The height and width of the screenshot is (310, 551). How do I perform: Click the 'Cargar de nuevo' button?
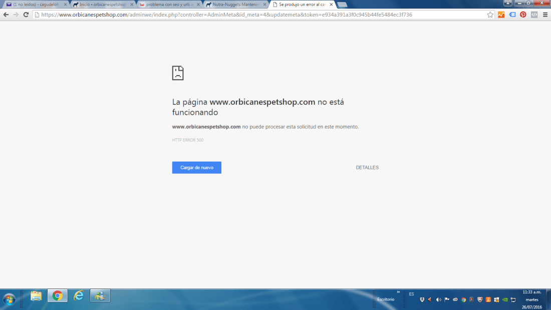click(x=197, y=168)
